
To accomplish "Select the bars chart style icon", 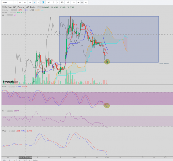I will (54, 3).
